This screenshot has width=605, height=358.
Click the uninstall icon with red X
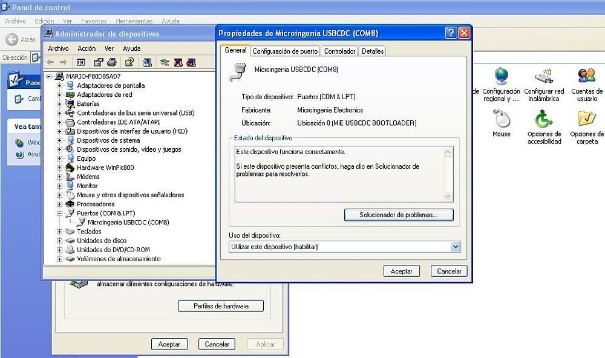(x=178, y=62)
